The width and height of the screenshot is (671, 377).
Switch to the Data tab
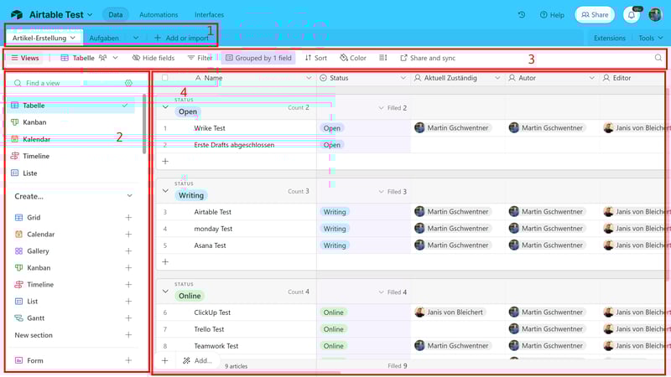point(116,14)
